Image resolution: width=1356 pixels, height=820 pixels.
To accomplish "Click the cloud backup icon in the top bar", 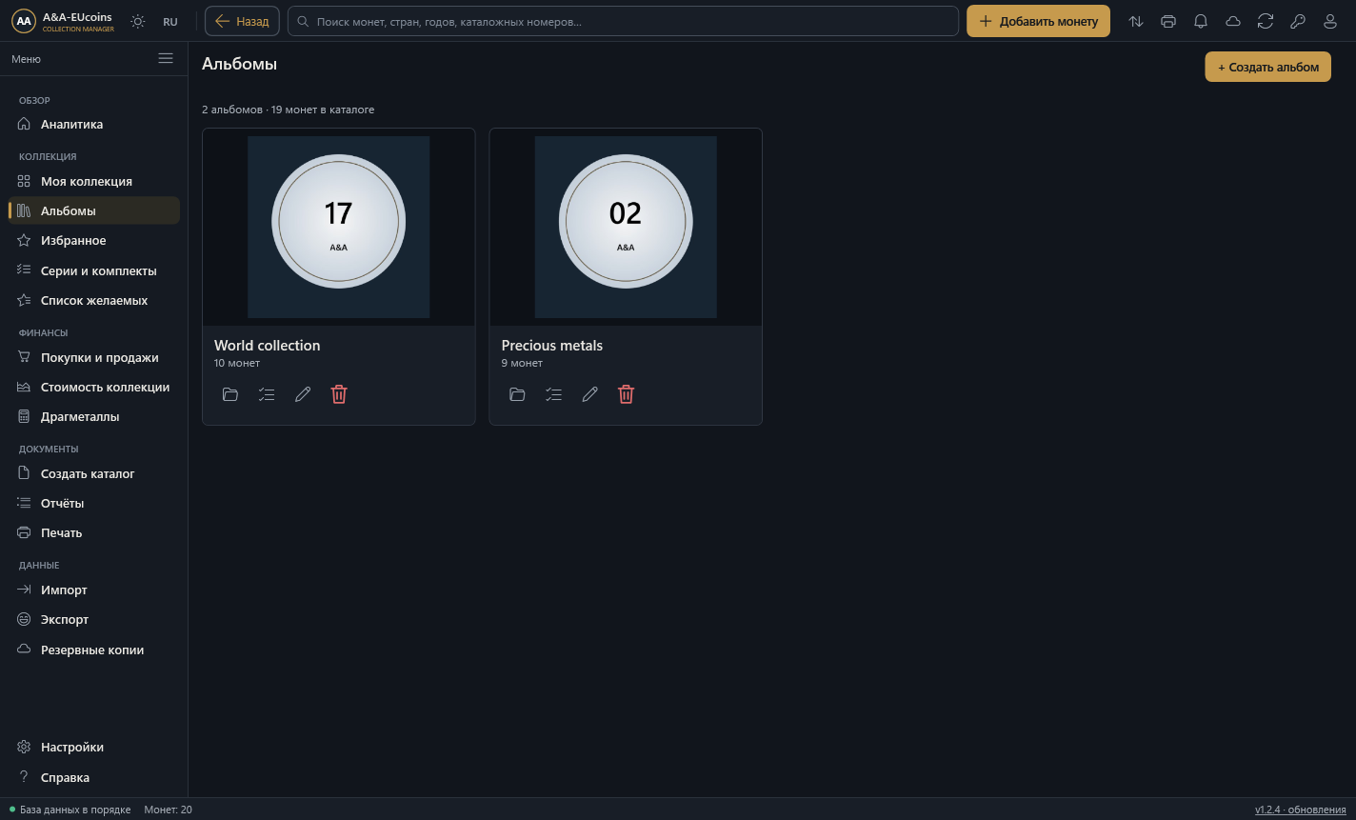I will [1233, 21].
